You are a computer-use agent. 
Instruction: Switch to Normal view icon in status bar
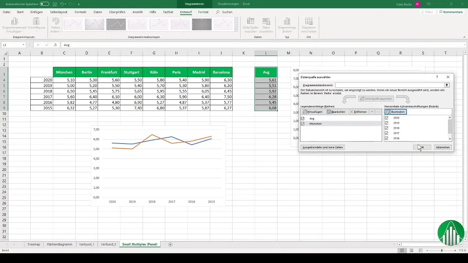[402, 251]
